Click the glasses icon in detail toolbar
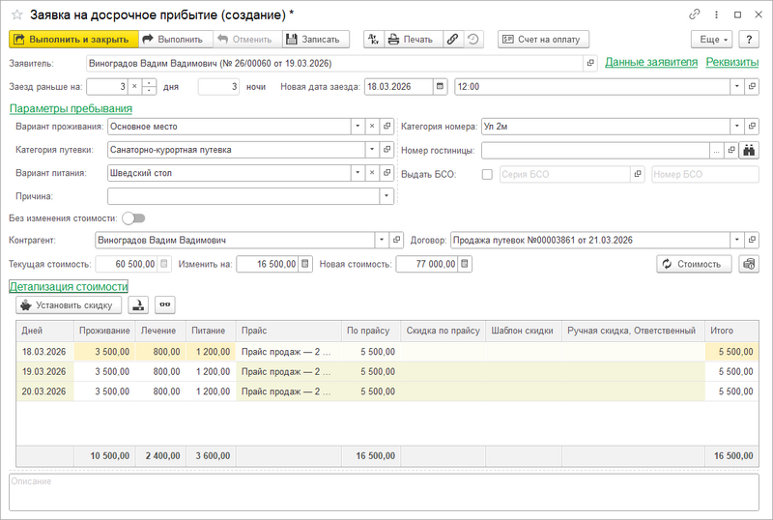The width and height of the screenshot is (773, 520). pyautogui.click(x=166, y=305)
